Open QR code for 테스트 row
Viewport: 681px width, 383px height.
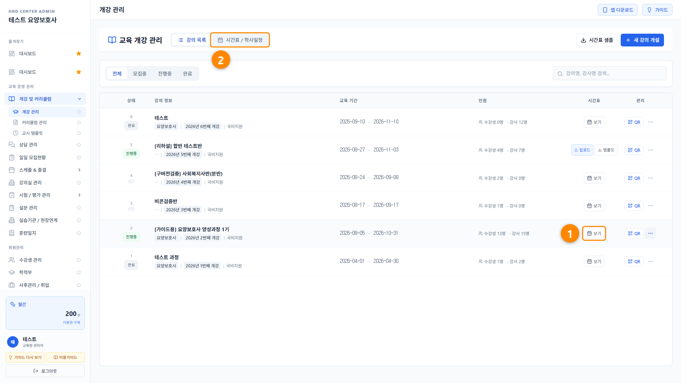[x=634, y=122]
